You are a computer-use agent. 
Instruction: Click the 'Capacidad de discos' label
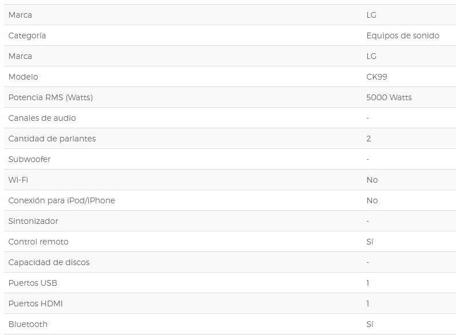pyautogui.click(x=49, y=262)
